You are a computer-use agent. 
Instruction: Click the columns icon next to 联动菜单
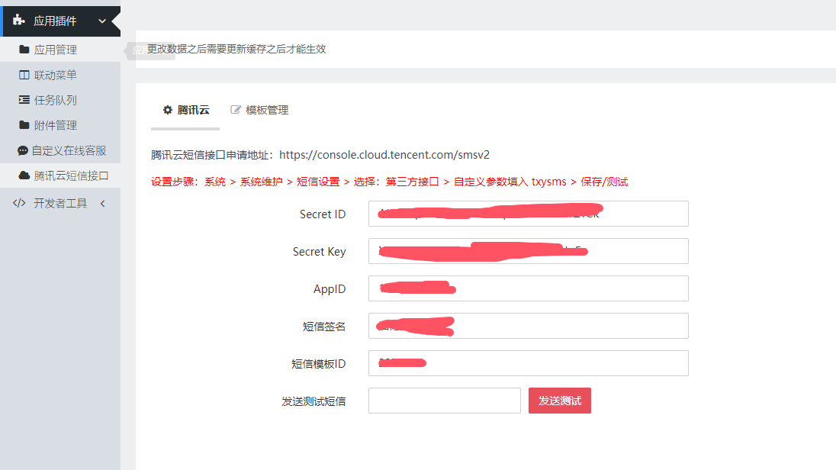[x=24, y=75]
